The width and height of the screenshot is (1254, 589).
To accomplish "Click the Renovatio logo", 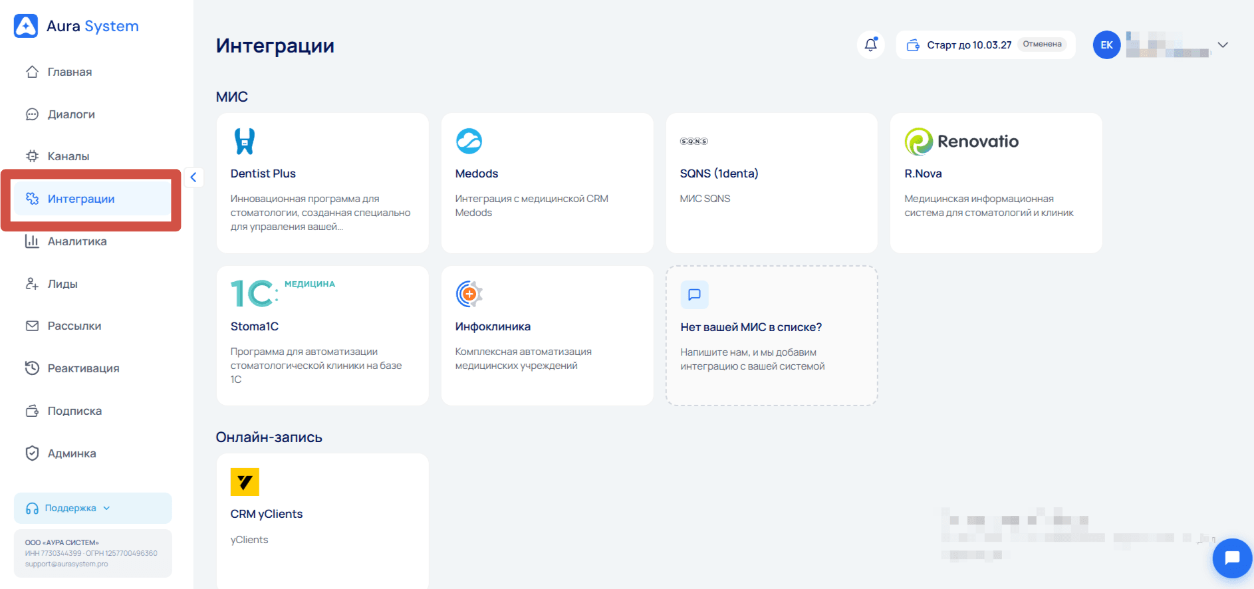I will coord(961,142).
